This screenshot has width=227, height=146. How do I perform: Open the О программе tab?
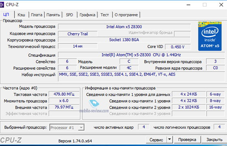point(126,15)
